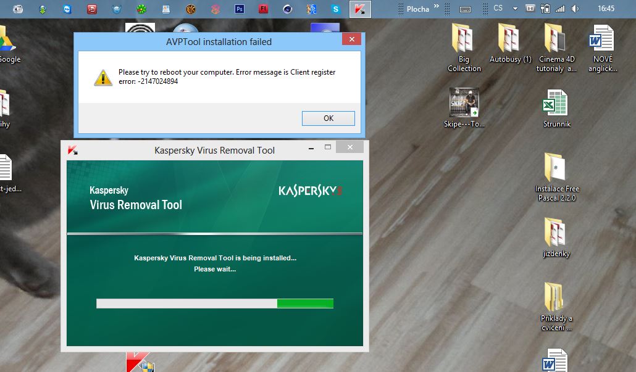
Task: Click the blue creature taskbar icon
Action: click(x=117, y=9)
